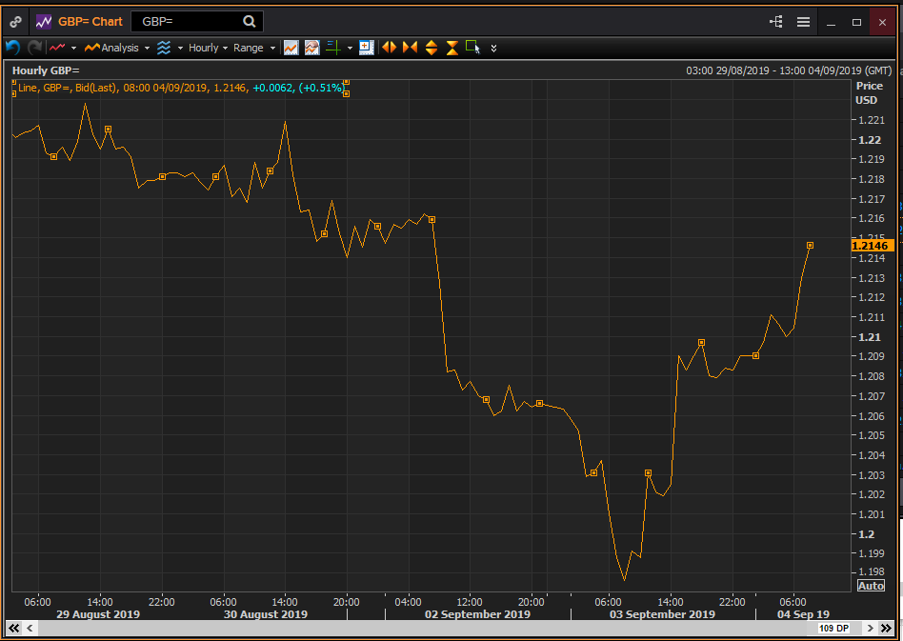Click the last data point marker at 1.2146
Screen dimensions: 903x641
tap(810, 246)
